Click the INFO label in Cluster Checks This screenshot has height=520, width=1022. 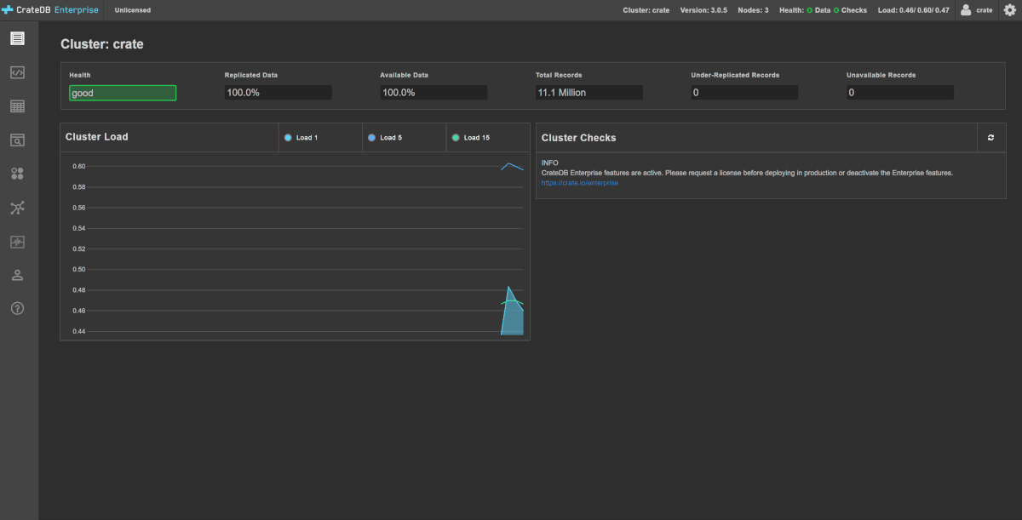tap(550, 163)
